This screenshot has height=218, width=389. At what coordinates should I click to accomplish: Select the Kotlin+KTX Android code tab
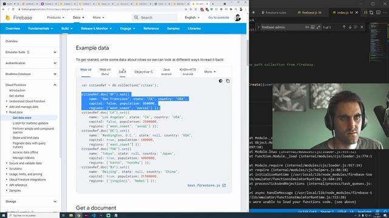(x=188, y=71)
